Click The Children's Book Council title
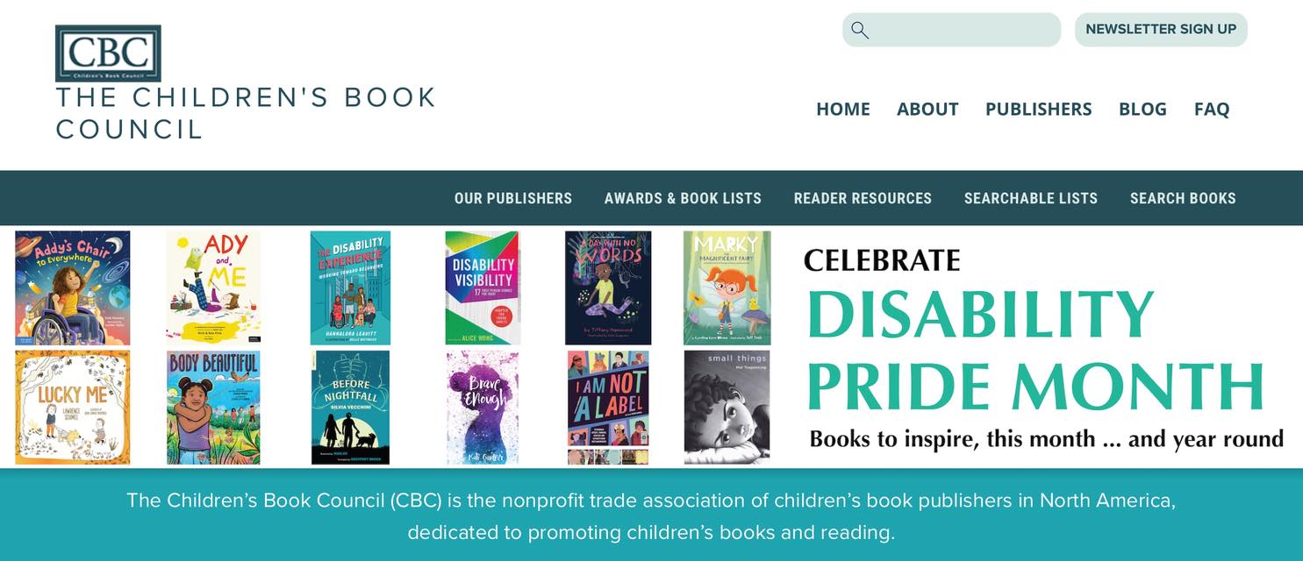The height and width of the screenshot is (561, 1303). pyautogui.click(x=246, y=112)
